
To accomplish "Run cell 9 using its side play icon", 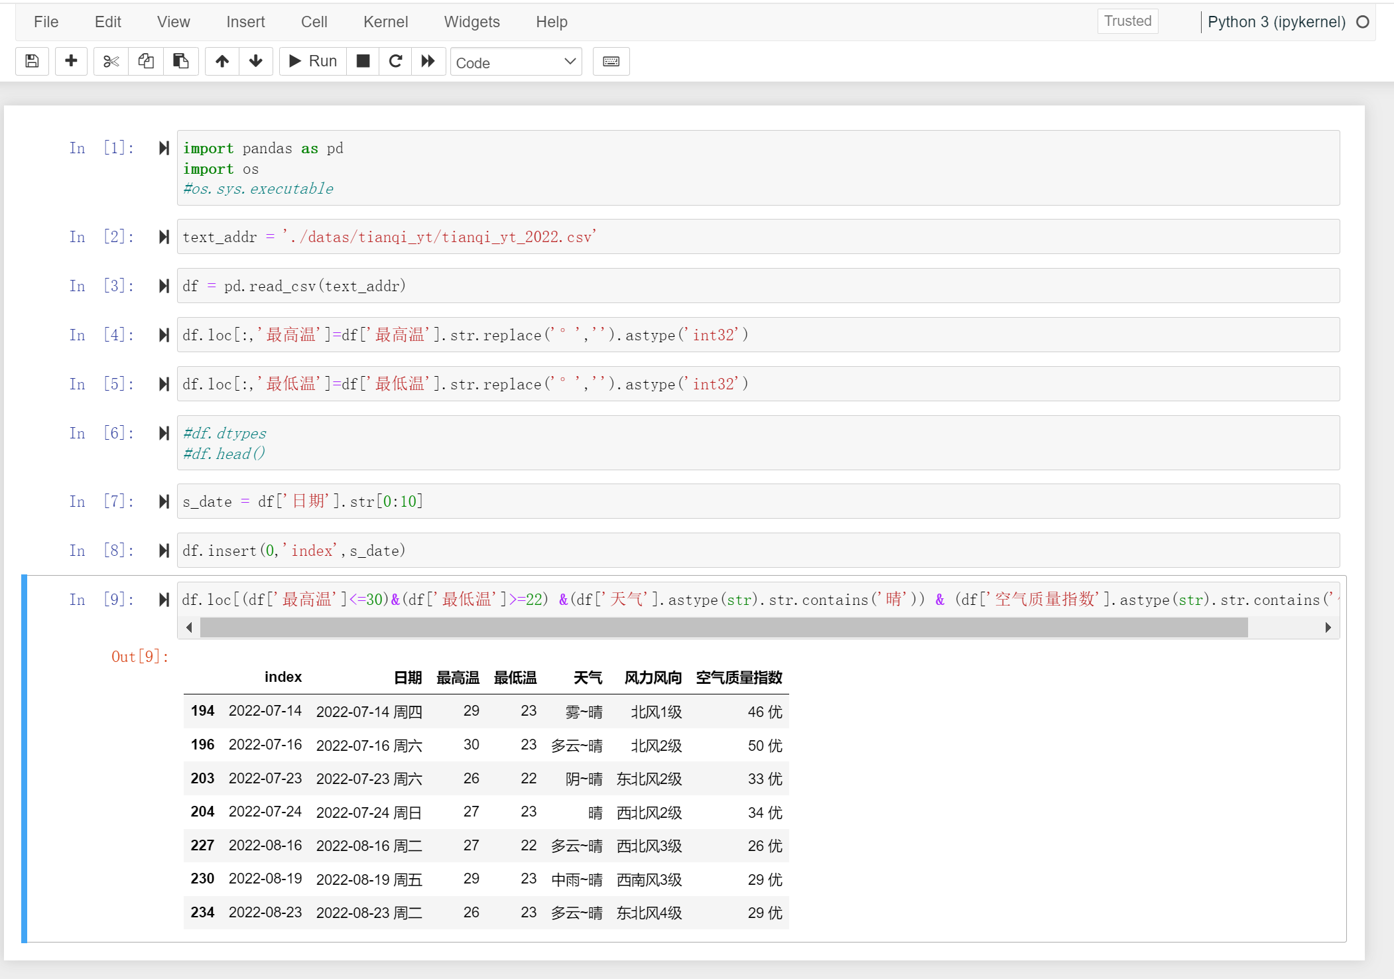I will click(x=164, y=600).
